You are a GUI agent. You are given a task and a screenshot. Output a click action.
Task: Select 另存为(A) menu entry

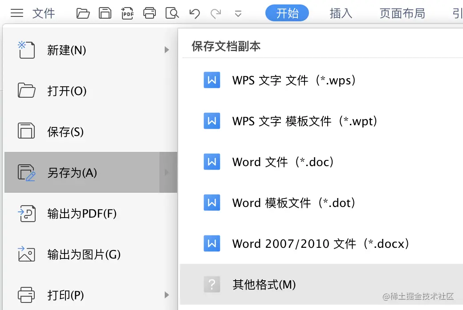(91, 172)
